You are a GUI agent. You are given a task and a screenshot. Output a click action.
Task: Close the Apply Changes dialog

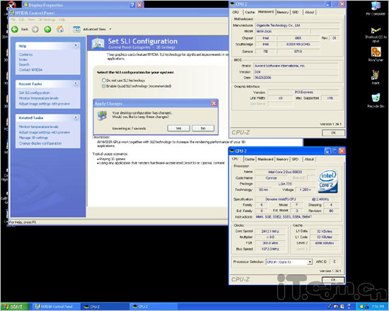pos(214,103)
